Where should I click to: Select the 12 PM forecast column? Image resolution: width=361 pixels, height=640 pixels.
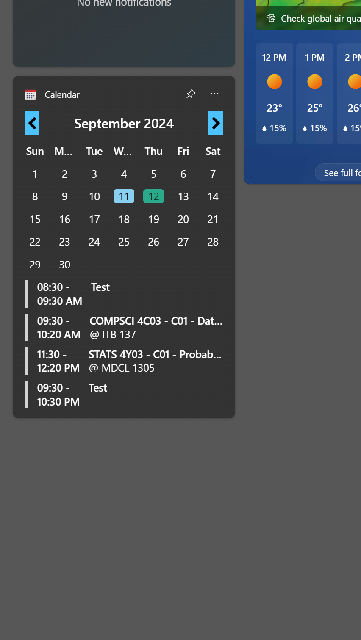(275, 93)
